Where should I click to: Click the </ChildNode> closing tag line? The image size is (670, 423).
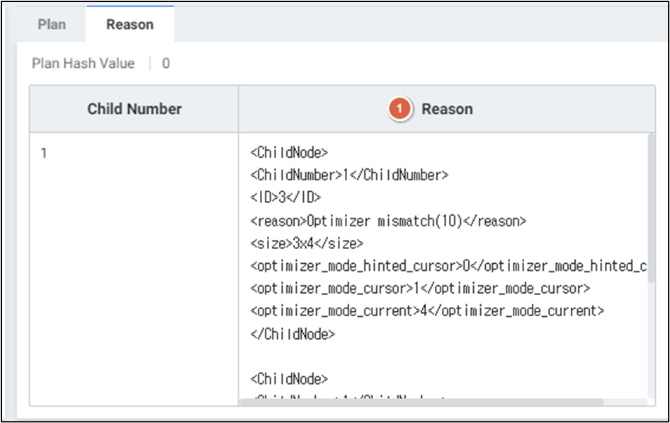tap(293, 334)
